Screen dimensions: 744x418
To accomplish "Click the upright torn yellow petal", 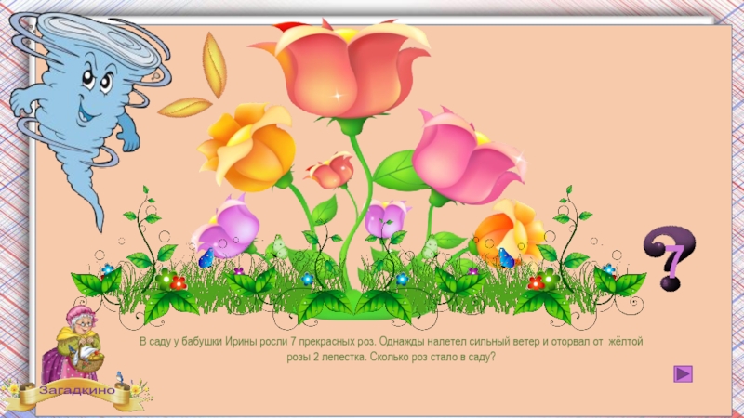I will click(214, 65).
